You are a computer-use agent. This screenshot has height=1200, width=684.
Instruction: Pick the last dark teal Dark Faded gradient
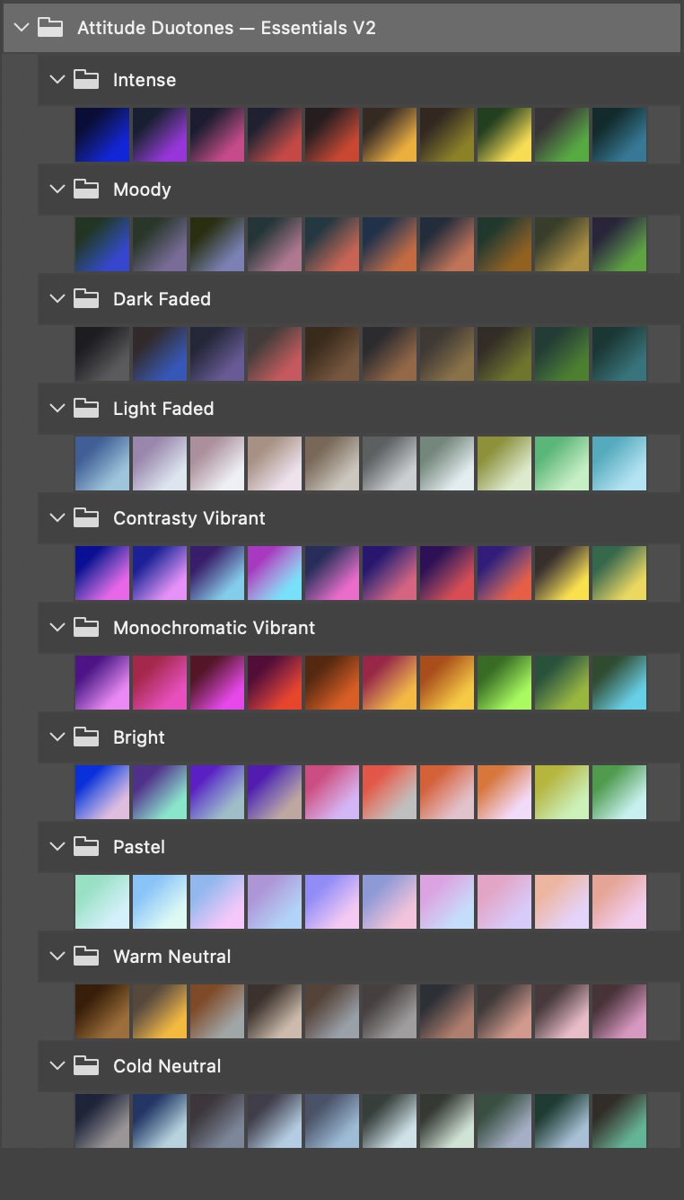point(618,354)
